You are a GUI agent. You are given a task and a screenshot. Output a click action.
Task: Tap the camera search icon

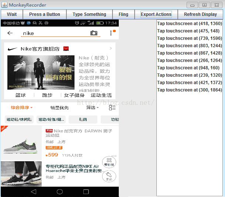pos(94,33)
